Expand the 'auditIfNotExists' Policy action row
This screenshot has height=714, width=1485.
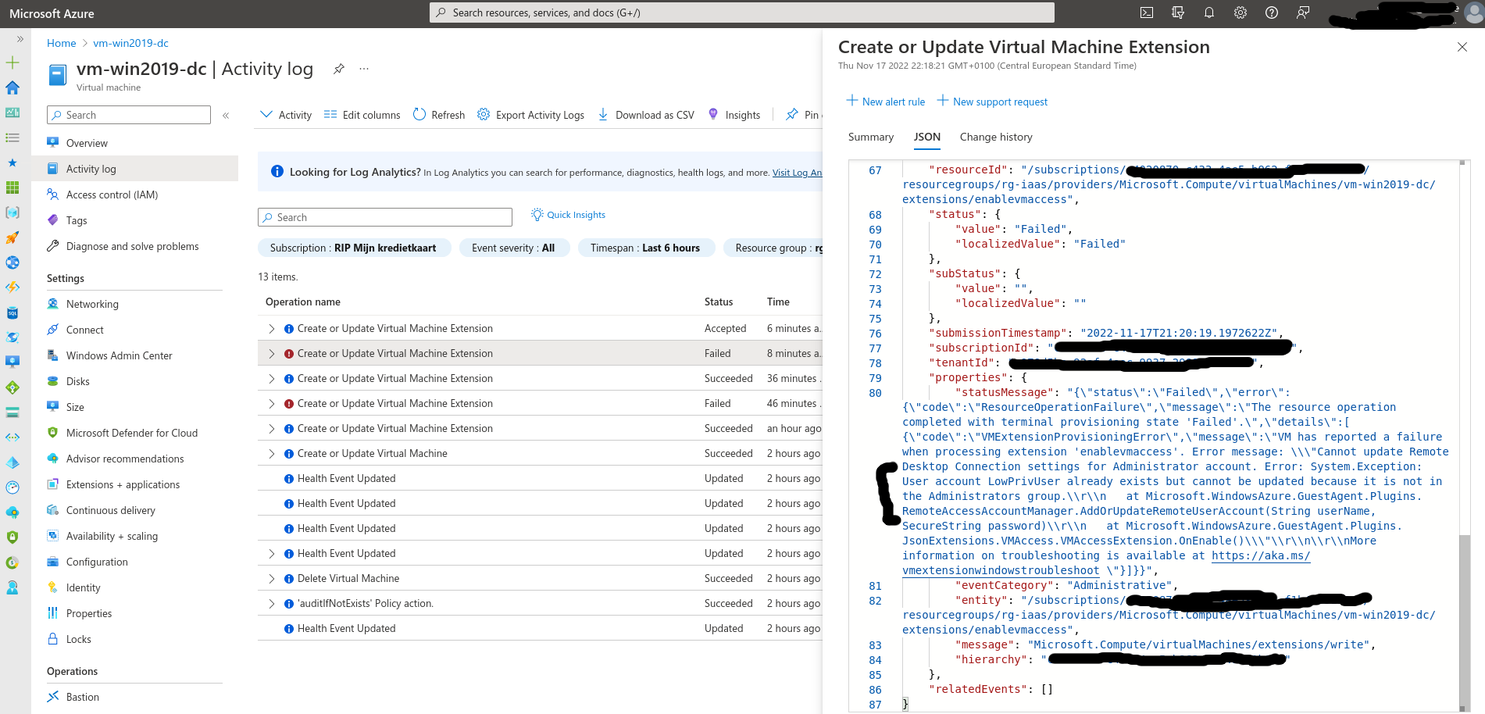point(272,604)
